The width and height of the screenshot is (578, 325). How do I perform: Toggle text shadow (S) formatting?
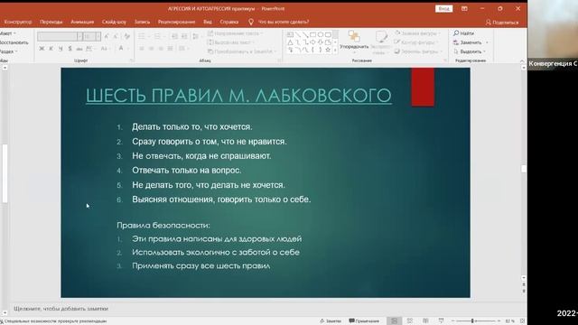pyautogui.click(x=70, y=49)
